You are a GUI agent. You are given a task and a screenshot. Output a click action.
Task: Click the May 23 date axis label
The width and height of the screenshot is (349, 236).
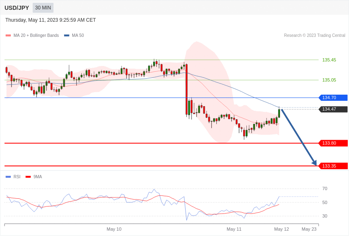click(x=309, y=229)
